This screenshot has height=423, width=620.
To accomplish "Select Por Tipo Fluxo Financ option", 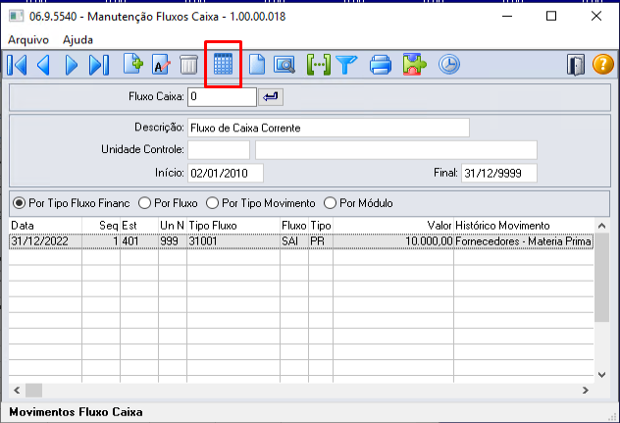I will coord(72,203).
